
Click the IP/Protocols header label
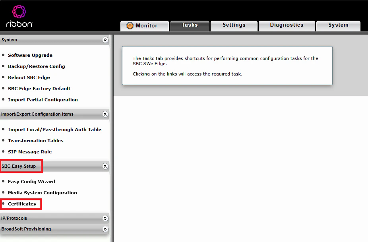[x=14, y=218]
